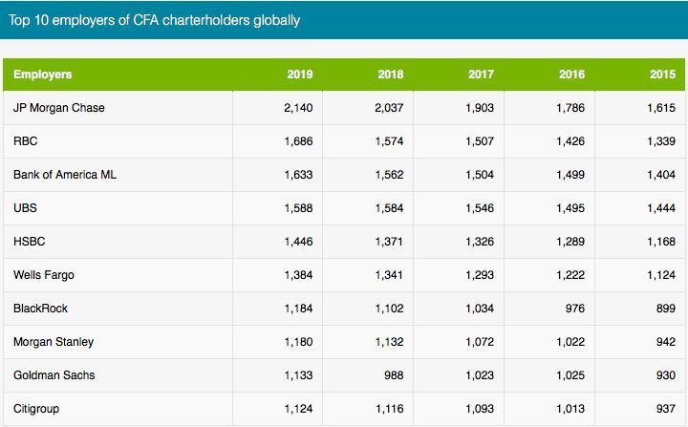
Task: Click the Wells Fargo employer cell
Action: click(44, 275)
